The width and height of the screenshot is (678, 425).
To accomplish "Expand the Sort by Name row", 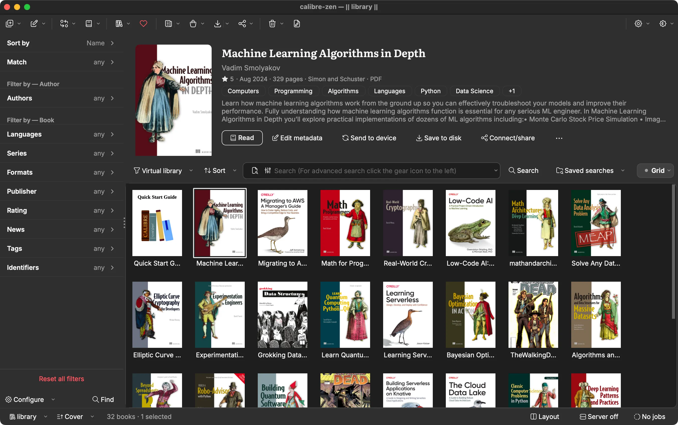I will point(62,43).
